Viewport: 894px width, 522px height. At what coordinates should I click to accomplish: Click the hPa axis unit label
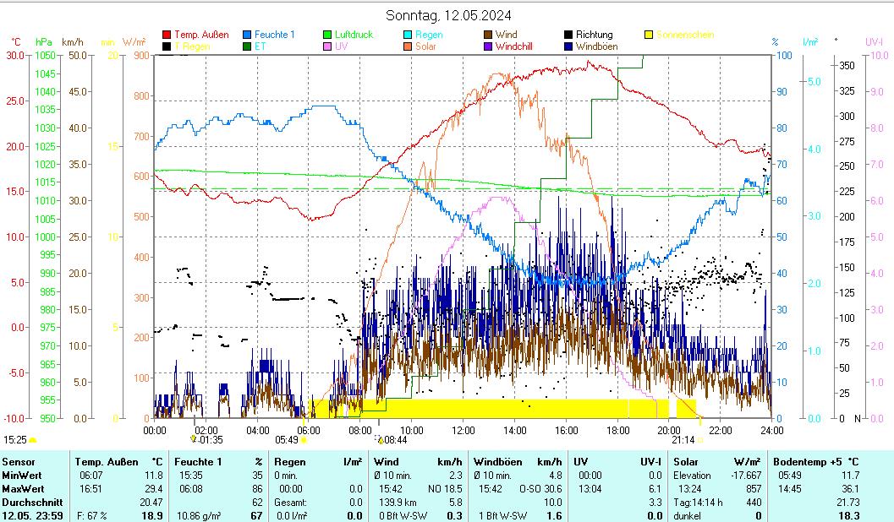tap(43, 42)
